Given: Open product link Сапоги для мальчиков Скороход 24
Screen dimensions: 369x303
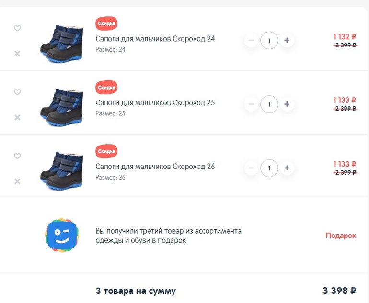Looking at the screenshot, I should tap(155, 39).
